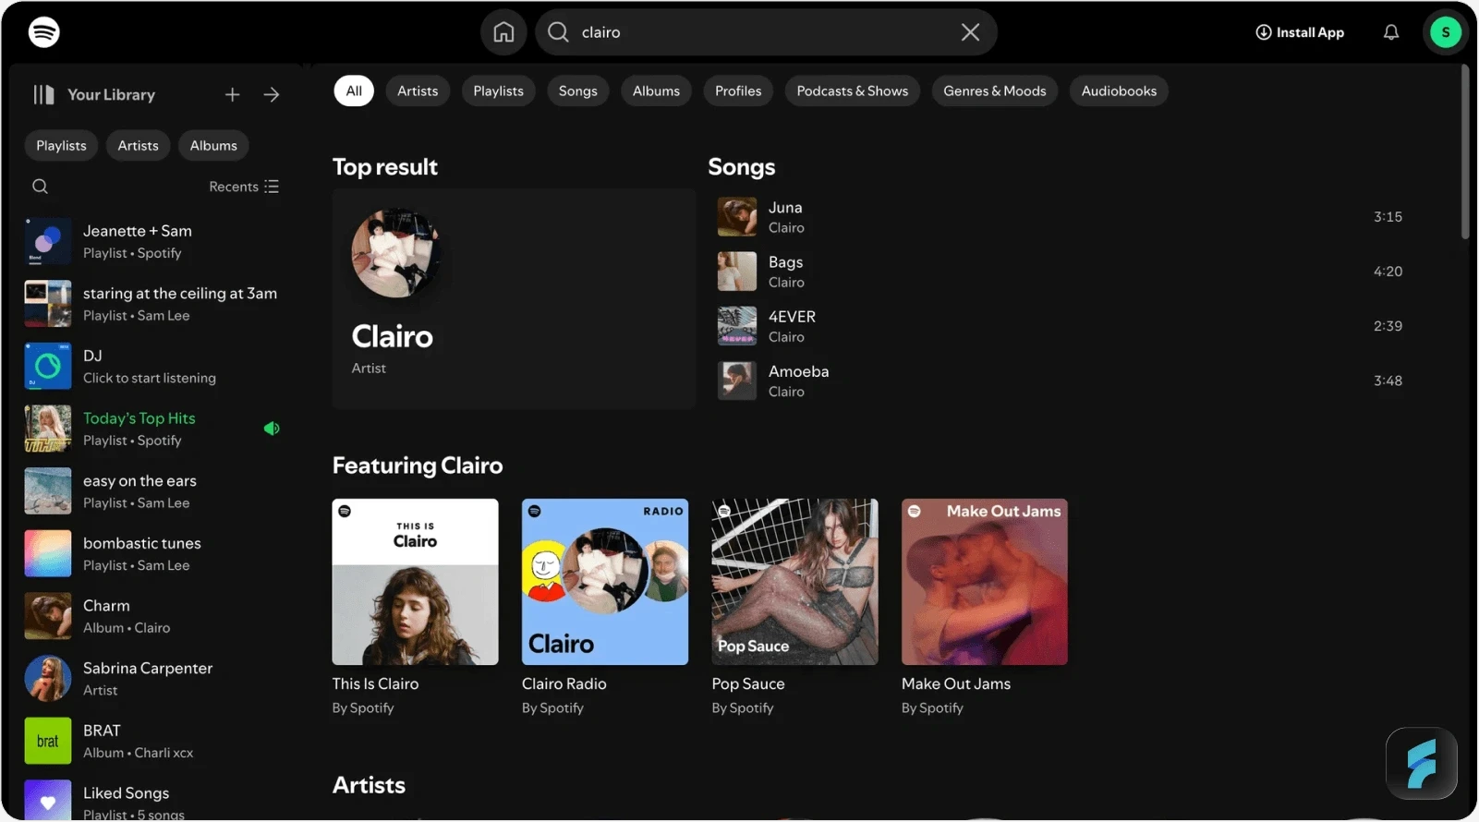Collapse Your Library icon
1479x822 pixels.
click(43, 94)
